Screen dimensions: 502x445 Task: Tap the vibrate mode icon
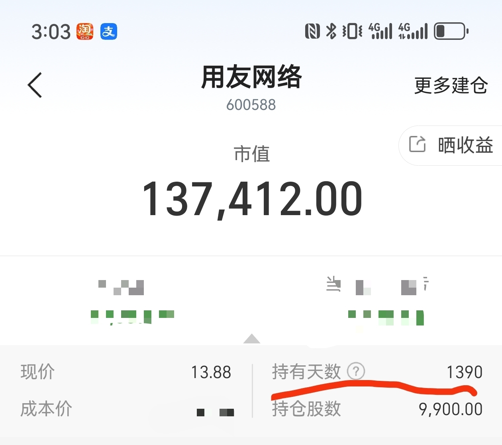pos(352,31)
